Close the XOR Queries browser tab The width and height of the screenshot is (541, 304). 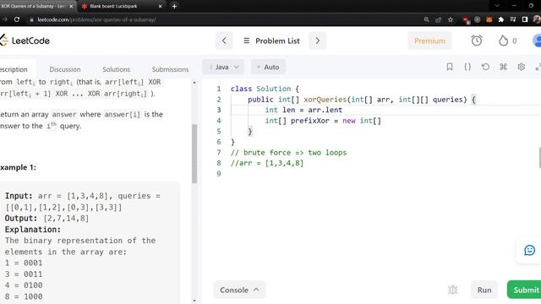[71, 6]
